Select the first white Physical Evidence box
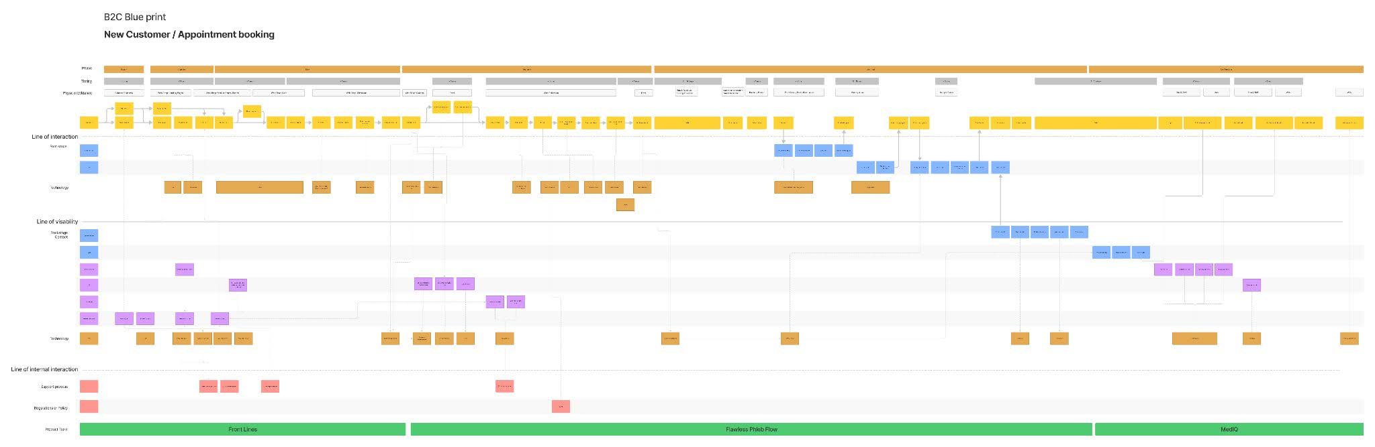The image size is (1375, 447). (124, 93)
